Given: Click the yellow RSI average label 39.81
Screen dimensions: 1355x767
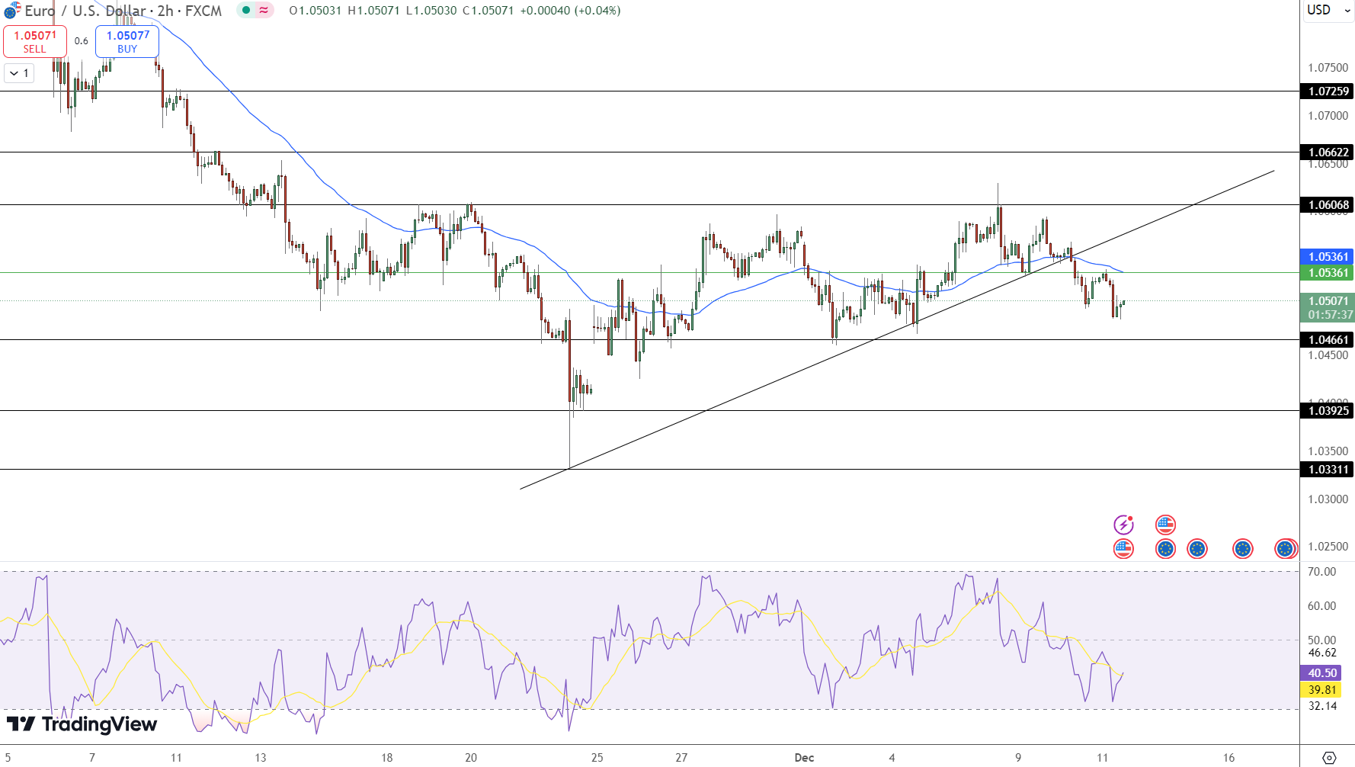Looking at the screenshot, I should click(1321, 690).
